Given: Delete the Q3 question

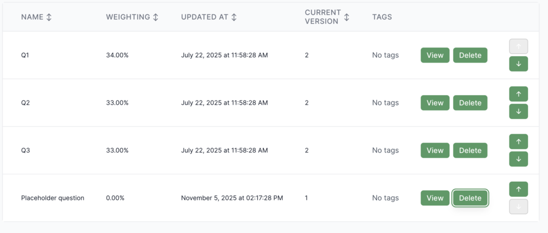Looking at the screenshot, I should [x=470, y=150].
